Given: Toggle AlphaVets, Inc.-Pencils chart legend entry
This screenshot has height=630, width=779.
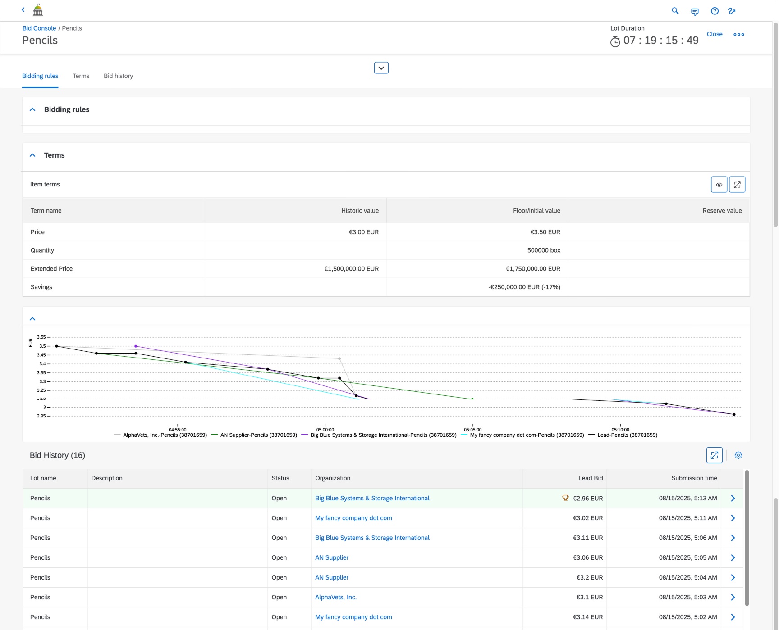Looking at the screenshot, I should 160,435.
